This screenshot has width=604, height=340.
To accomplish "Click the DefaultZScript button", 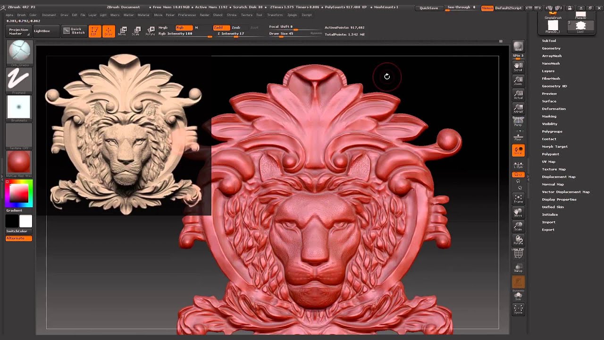I will click(508, 8).
